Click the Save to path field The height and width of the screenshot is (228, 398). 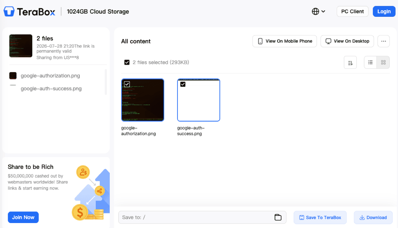pyautogui.click(x=202, y=217)
